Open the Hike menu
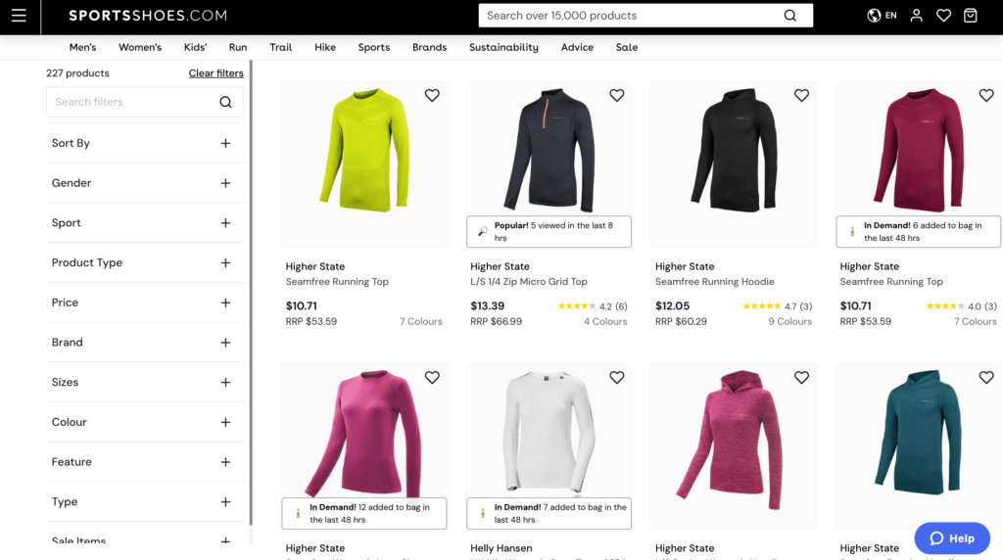1003x560 pixels. [x=325, y=47]
